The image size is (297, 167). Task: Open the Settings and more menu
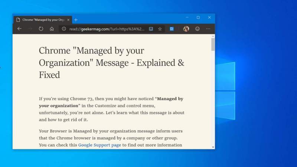point(208,29)
